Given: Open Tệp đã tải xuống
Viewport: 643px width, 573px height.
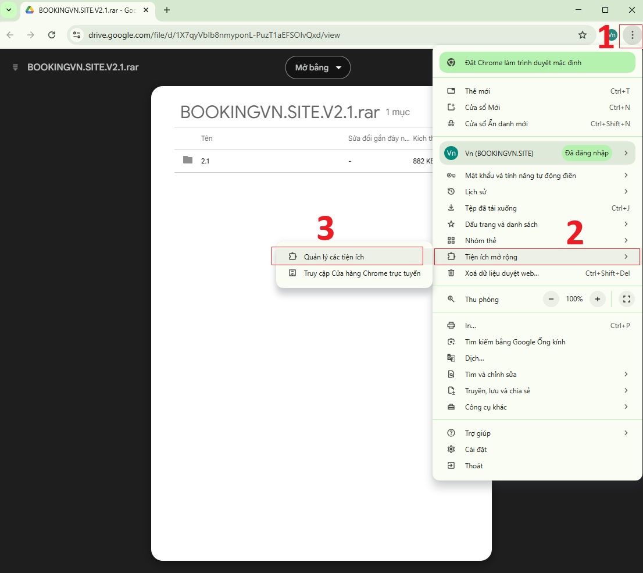Looking at the screenshot, I should point(538,208).
